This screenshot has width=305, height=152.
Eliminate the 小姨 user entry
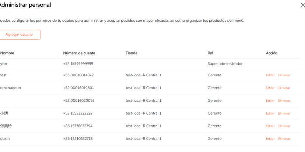(284, 113)
